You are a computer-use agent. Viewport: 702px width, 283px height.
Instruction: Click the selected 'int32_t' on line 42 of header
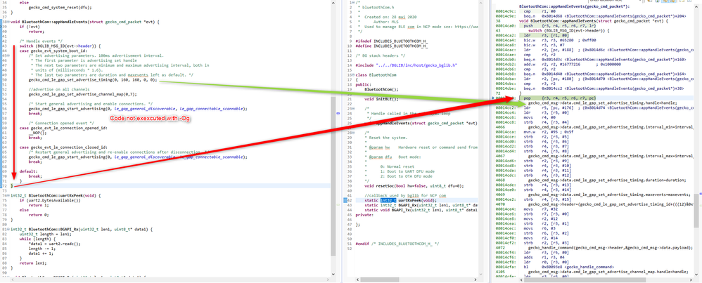tap(388, 200)
